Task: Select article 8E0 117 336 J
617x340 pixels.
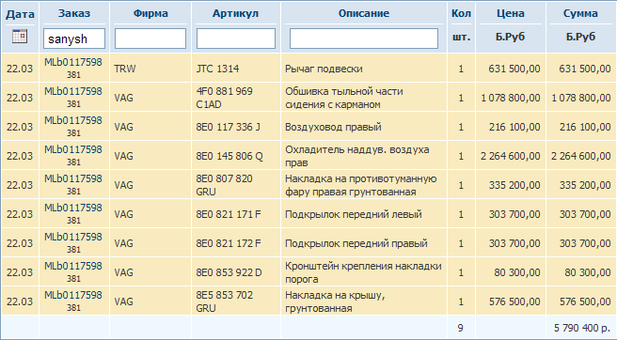Action: (x=228, y=127)
